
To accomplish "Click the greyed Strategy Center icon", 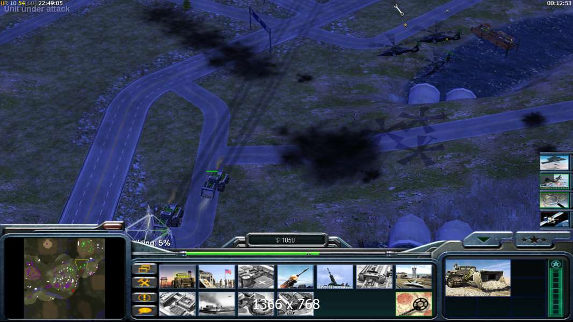I will 177,304.
